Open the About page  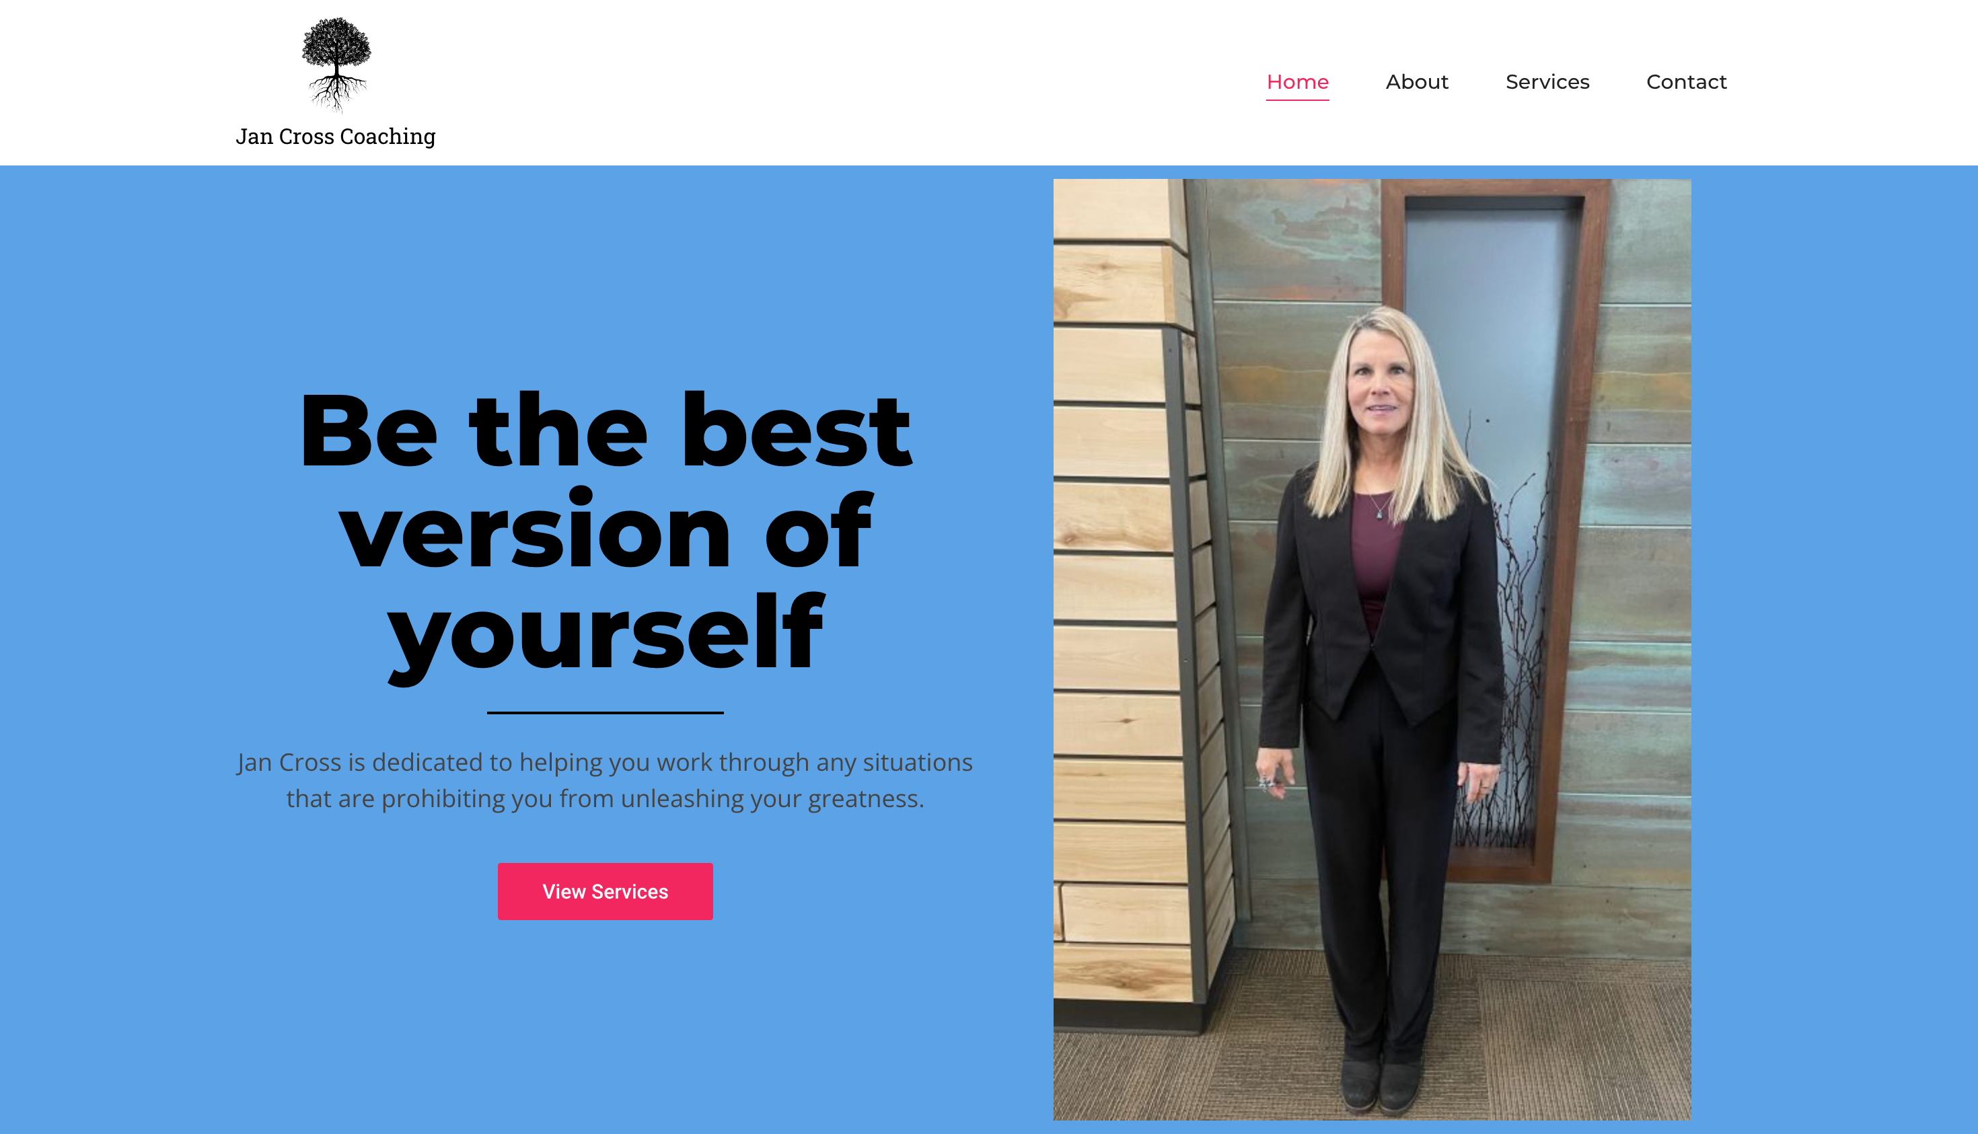[x=1416, y=82]
